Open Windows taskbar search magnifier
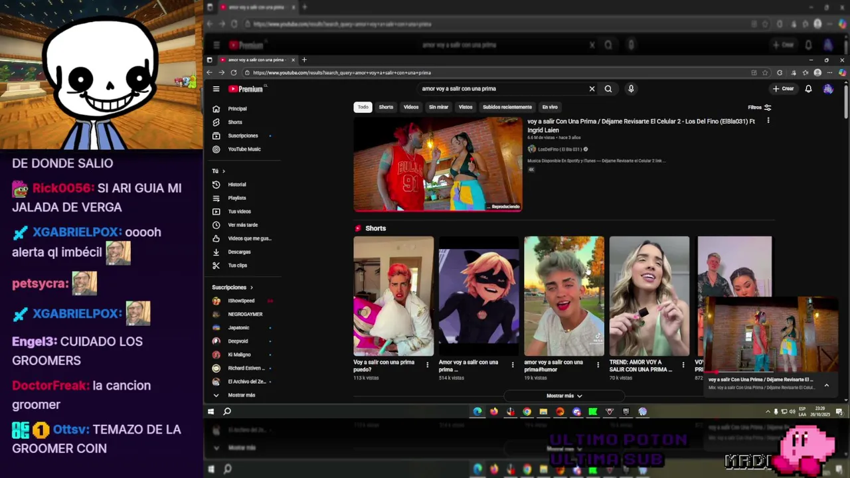Screen dimensions: 850x478 (227, 412)
